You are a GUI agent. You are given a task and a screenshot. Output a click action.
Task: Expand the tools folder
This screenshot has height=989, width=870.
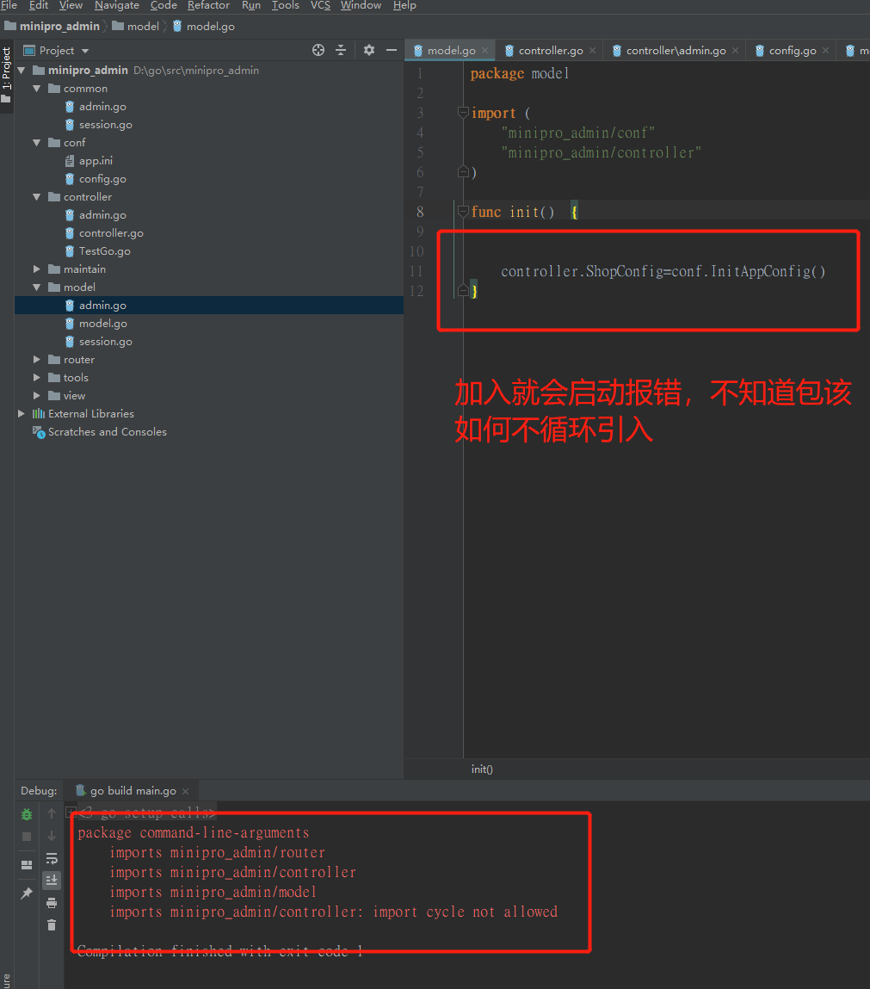coord(36,378)
